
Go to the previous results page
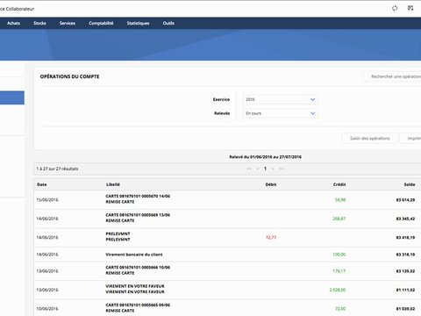[x=258, y=169]
